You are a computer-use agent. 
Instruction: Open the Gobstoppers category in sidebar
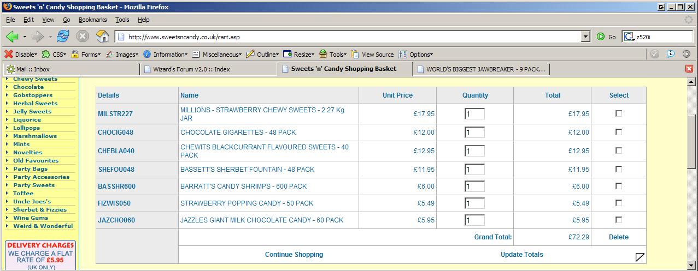tap(33, 95)
